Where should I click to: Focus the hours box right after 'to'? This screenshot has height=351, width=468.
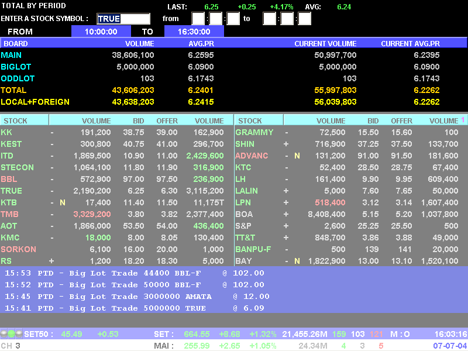pos(269,19)
